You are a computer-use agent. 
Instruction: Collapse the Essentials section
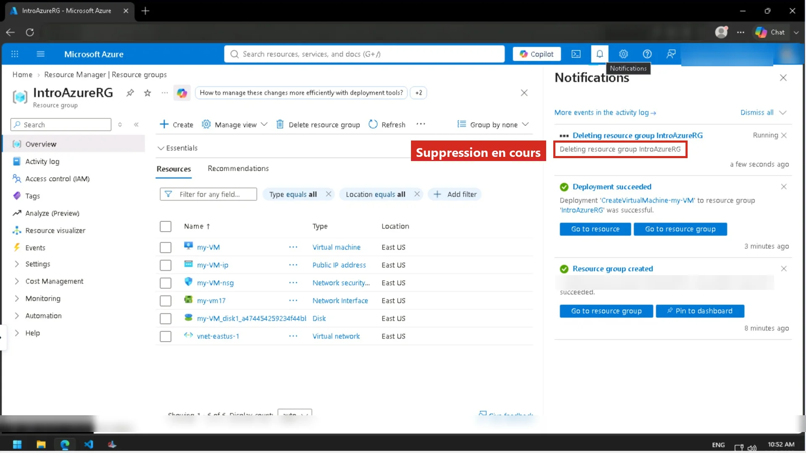(x=178, y=148)
